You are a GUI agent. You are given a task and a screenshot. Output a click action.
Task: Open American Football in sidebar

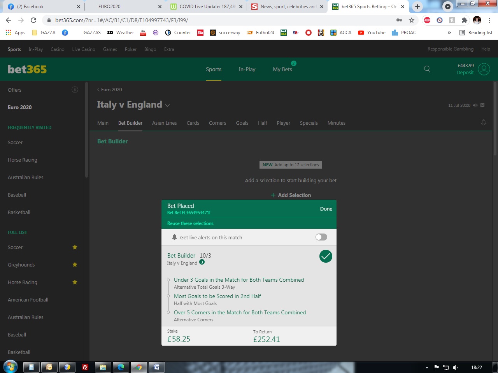(28, 300)
